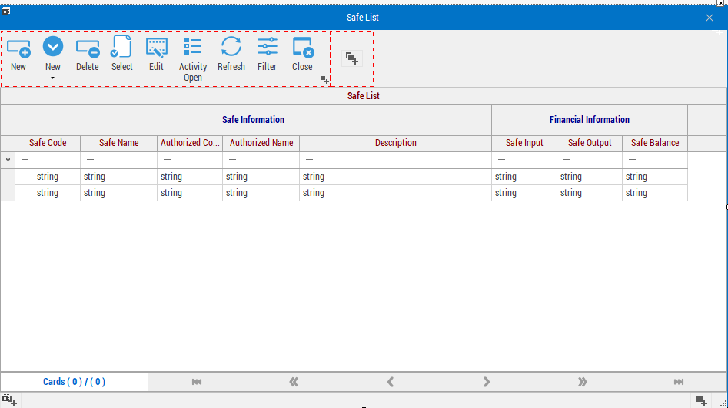
Task: Click the Close toolbar icon
Action: pos(302,48)
